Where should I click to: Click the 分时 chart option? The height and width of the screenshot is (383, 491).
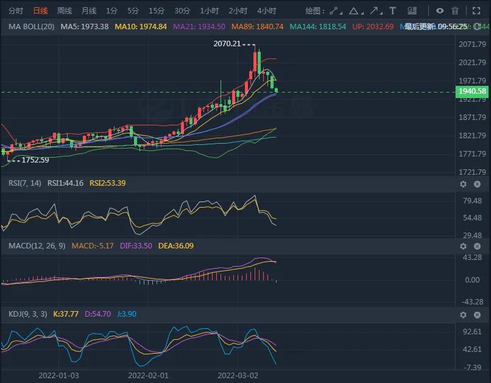[13, 10]
